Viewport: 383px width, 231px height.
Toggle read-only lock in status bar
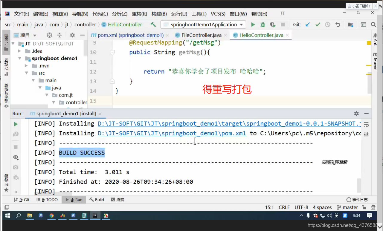click(364, 207)
